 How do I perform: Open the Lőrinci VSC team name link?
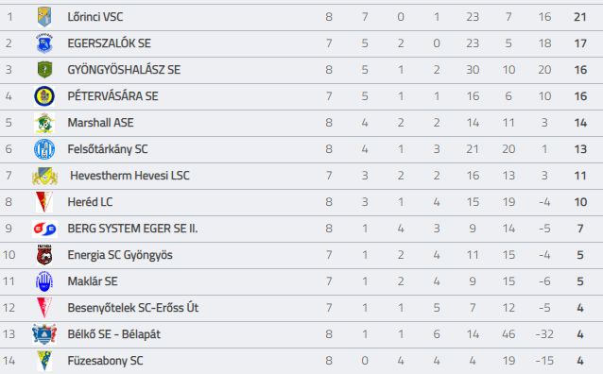point(95,17)
